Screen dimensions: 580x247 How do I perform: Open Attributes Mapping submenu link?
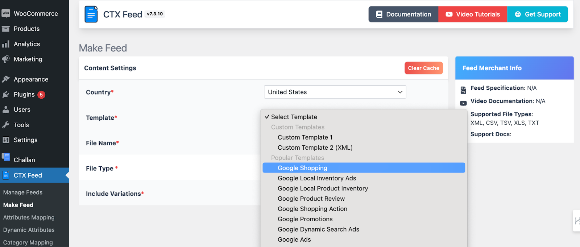click(29, 217)
